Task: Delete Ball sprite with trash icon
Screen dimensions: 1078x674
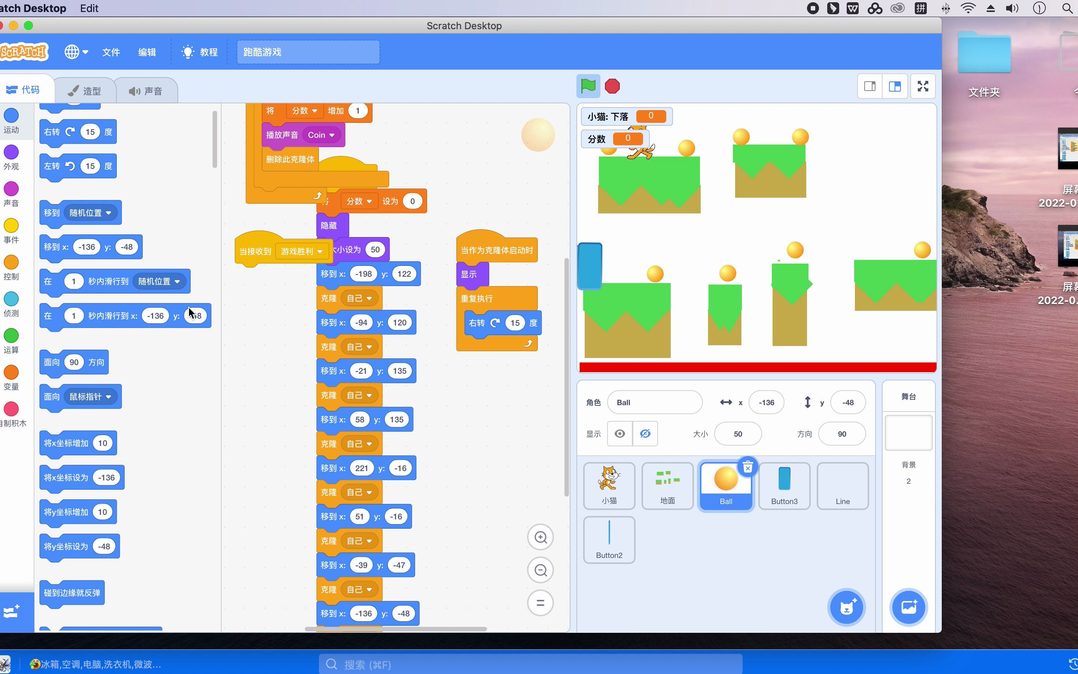Action: [747, 467]
